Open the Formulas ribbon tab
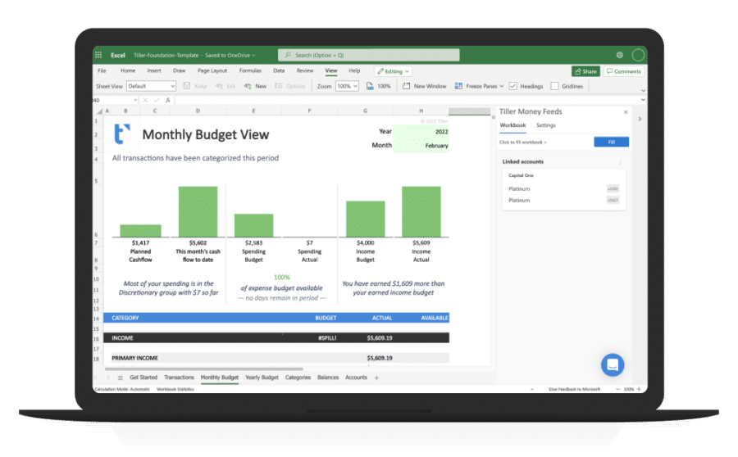 (x=250, y=70)
